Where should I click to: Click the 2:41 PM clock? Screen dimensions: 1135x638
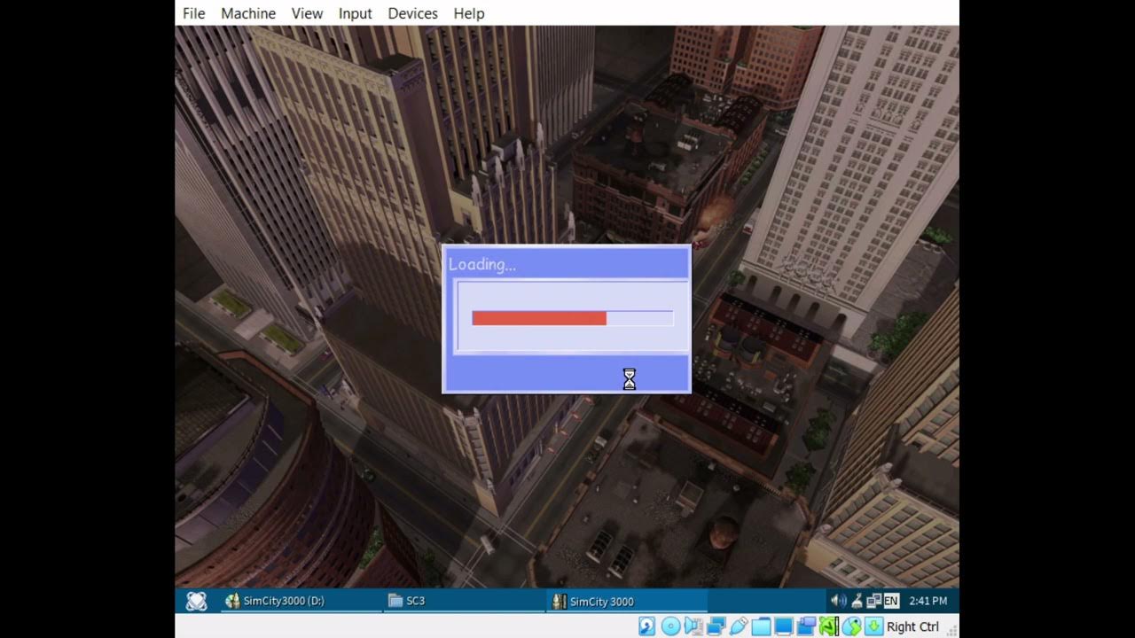click(928, 601)
